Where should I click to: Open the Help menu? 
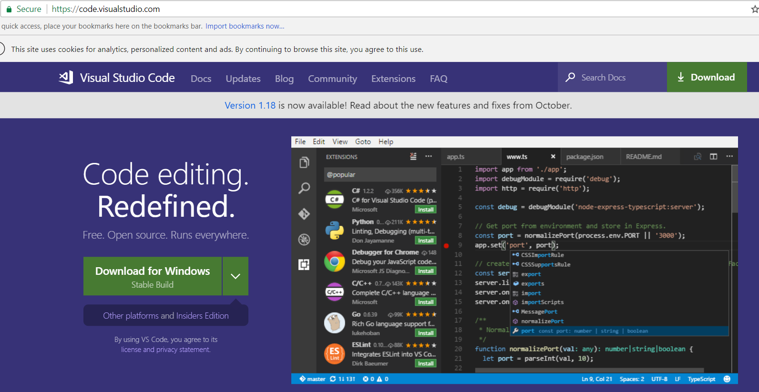pos(386,141)
